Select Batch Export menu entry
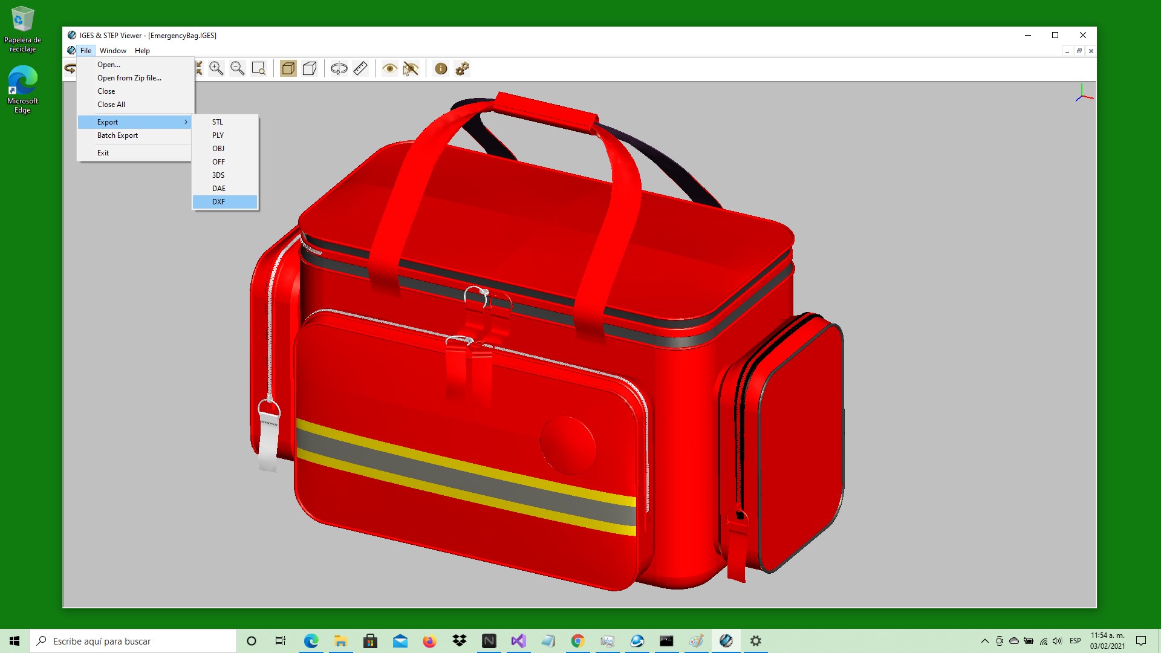Image resolution: width=1161 pixels, height=653 pixels. [x=118, y=135]
